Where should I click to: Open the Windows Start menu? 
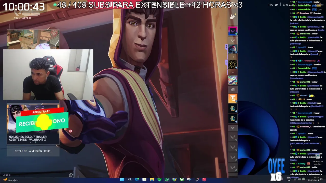[x=122, y=179]
